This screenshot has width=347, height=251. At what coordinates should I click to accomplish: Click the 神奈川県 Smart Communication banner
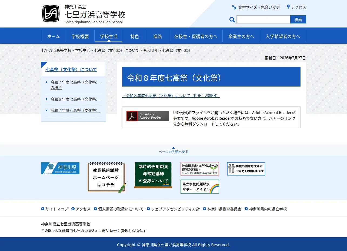tap(60, 168)
